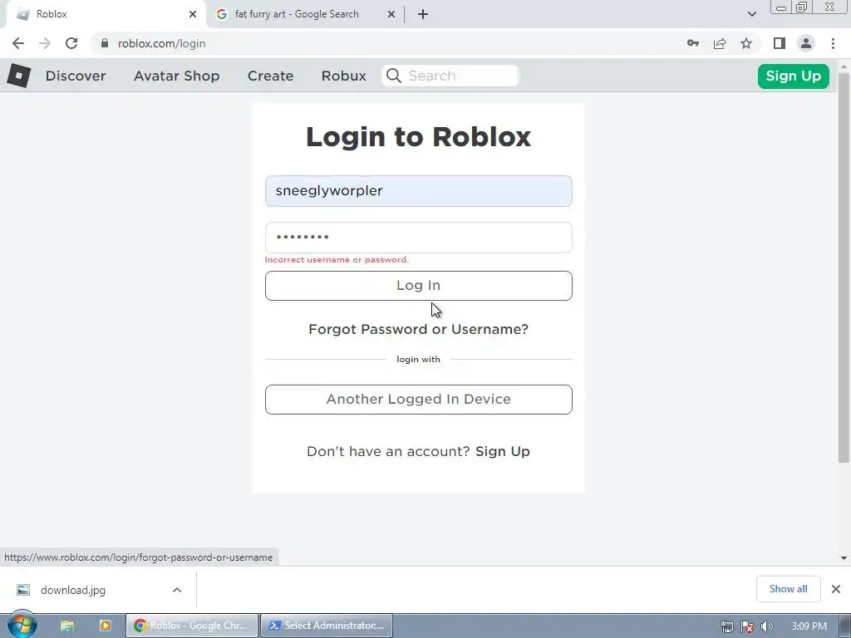Open Avatar Shop
851x638 pixels.
tap(177, 76)
